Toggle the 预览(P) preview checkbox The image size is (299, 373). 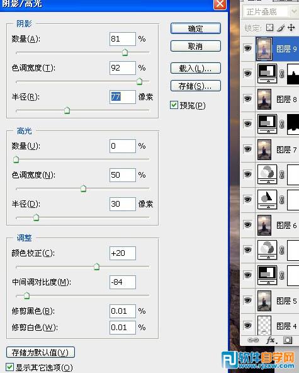[174, 105]
